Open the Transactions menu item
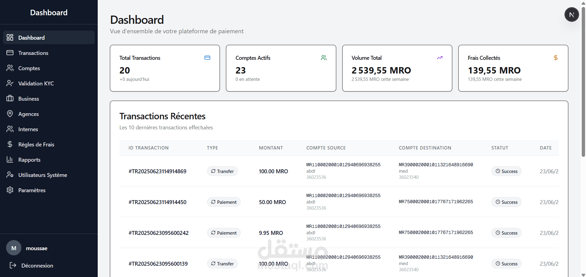The width and height of the screenshot is (586, 277). click(x=49, y=52)
